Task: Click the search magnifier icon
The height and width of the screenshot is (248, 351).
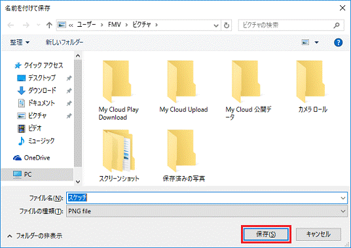Action: tap(337, 26)
